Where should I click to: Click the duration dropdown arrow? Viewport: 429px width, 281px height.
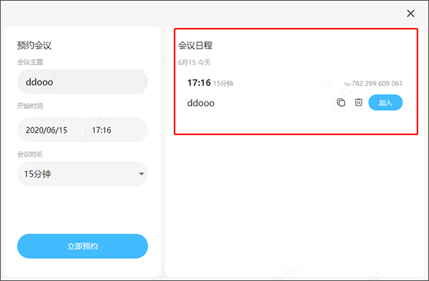(142, 174)
